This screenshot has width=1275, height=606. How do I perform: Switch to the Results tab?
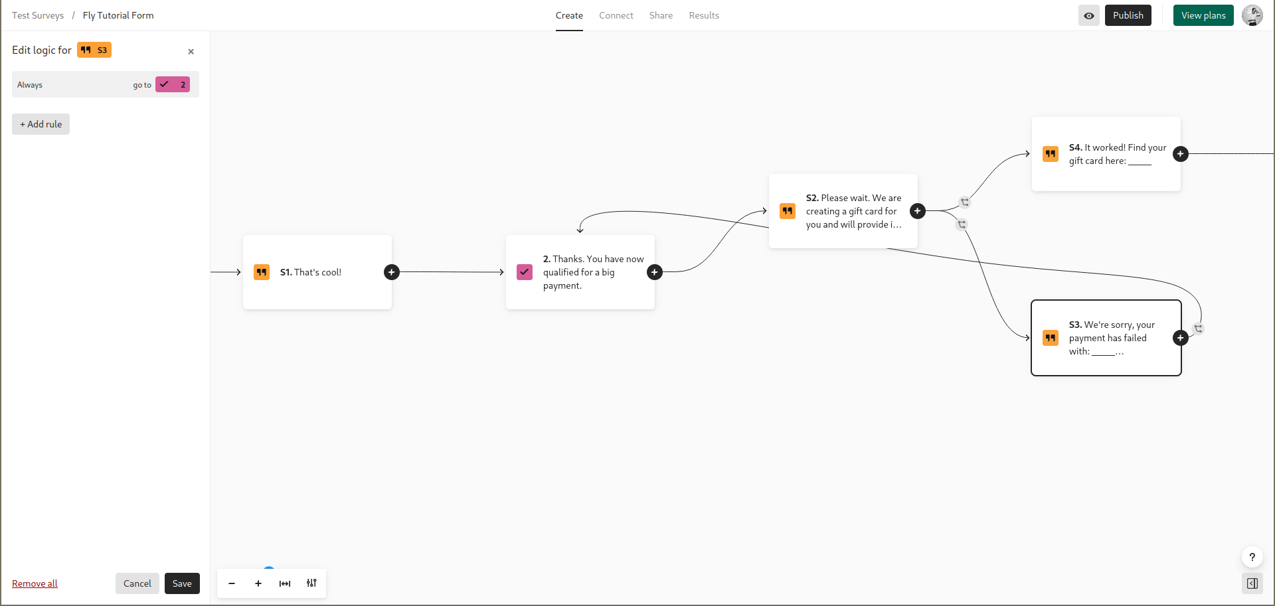[x=704, y=15]
